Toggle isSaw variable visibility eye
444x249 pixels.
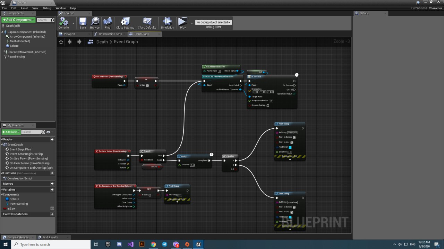pyautogui.click(x=52, y=209)
